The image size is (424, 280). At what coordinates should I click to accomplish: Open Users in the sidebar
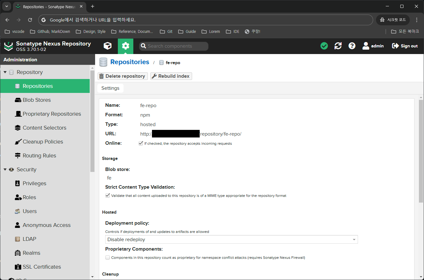45,211
